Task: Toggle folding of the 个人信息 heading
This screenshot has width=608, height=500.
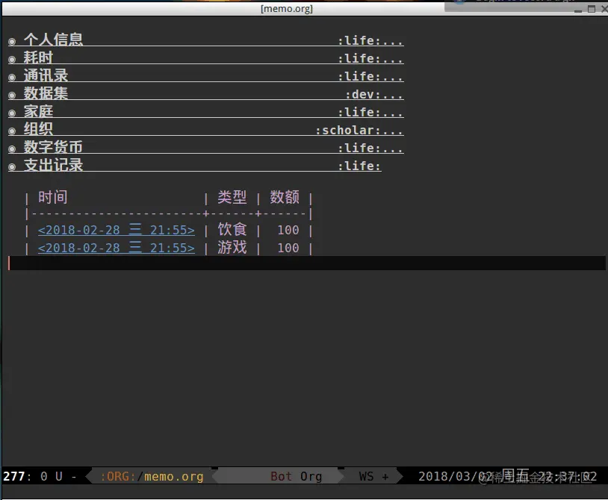Action: click(x=53, y=40)
